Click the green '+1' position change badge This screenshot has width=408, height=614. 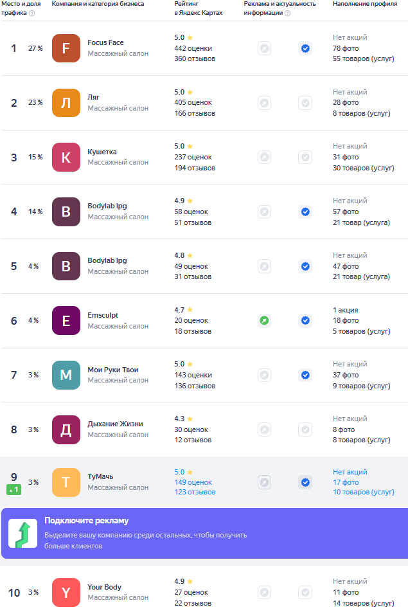13,489
